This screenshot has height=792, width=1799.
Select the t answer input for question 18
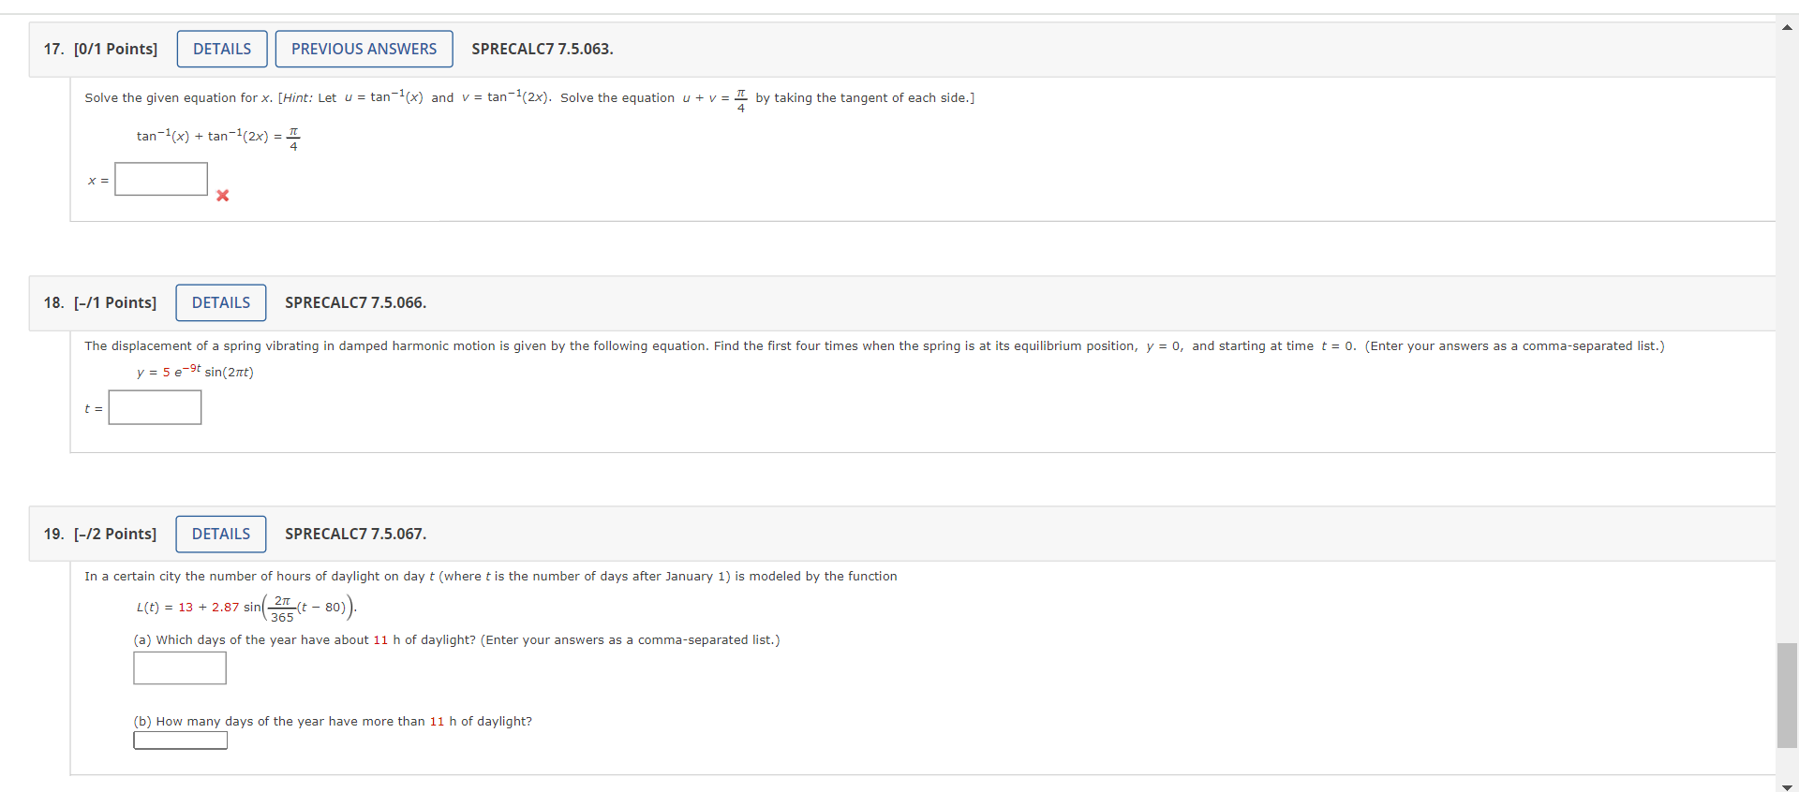coord(154,407)
